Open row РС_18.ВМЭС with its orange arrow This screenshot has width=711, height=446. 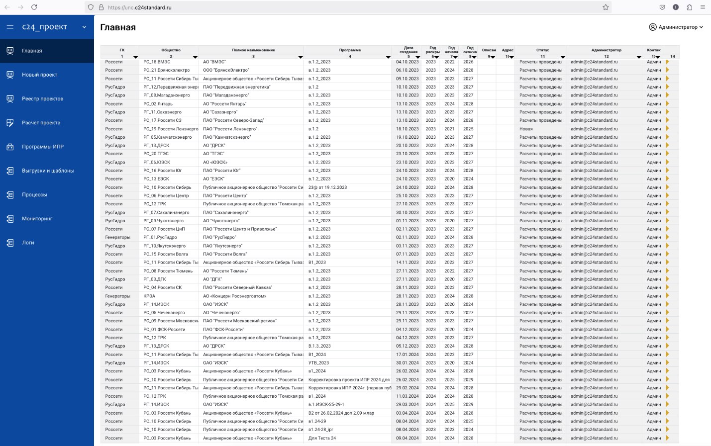667,62
